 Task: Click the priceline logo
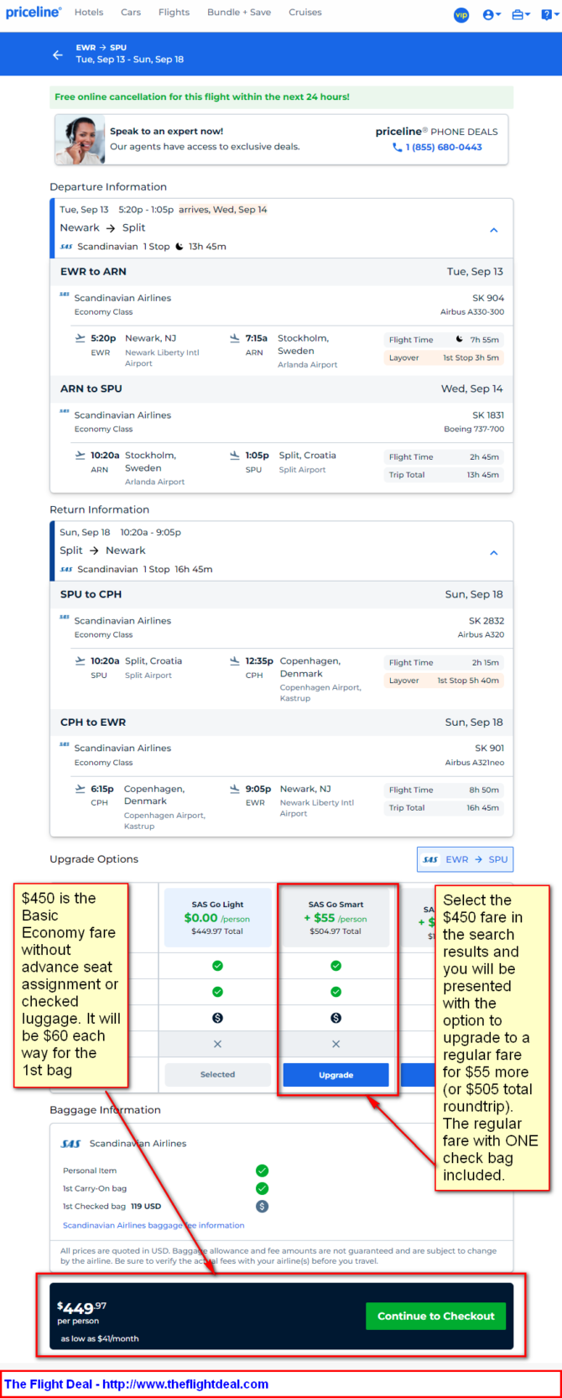tap(33, 13)
